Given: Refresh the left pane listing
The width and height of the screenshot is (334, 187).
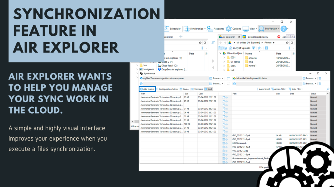Looking at the screenshot, I should pyautogui.click(x=205, y=43).
